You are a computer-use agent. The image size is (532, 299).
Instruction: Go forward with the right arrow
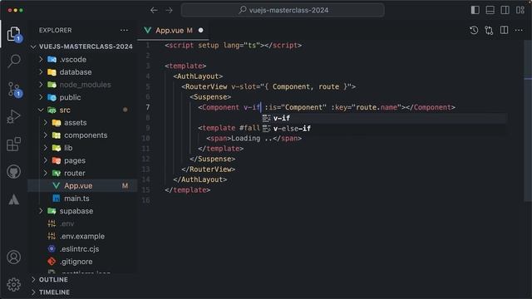[169, 10]
